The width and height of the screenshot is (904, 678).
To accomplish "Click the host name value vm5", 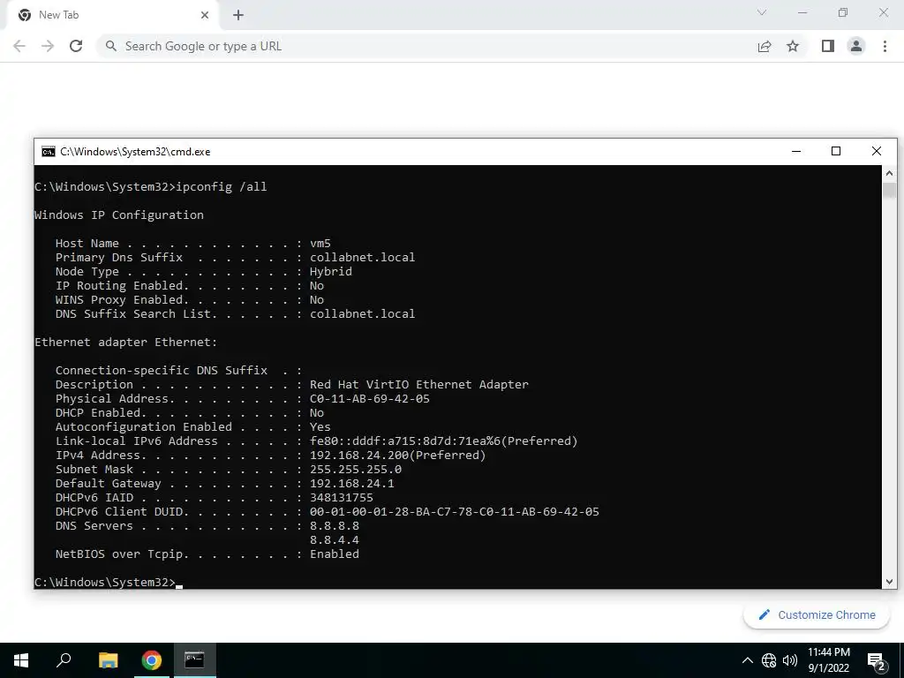I will coord(320,244).
